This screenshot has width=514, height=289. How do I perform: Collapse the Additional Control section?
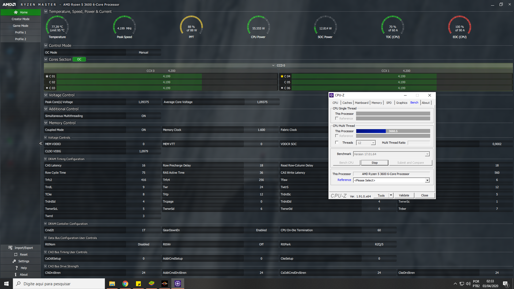click(x=46, y=109)
